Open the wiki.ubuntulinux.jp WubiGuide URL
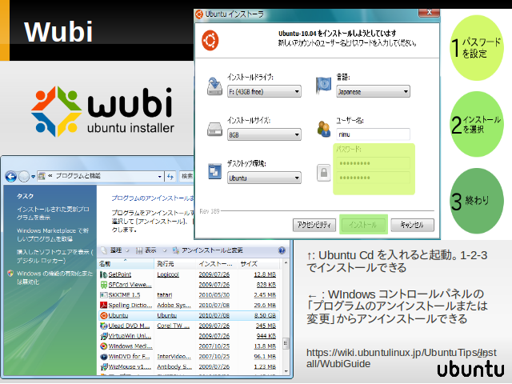This screenshot has width=512, height=384. (x=402, y=358)
